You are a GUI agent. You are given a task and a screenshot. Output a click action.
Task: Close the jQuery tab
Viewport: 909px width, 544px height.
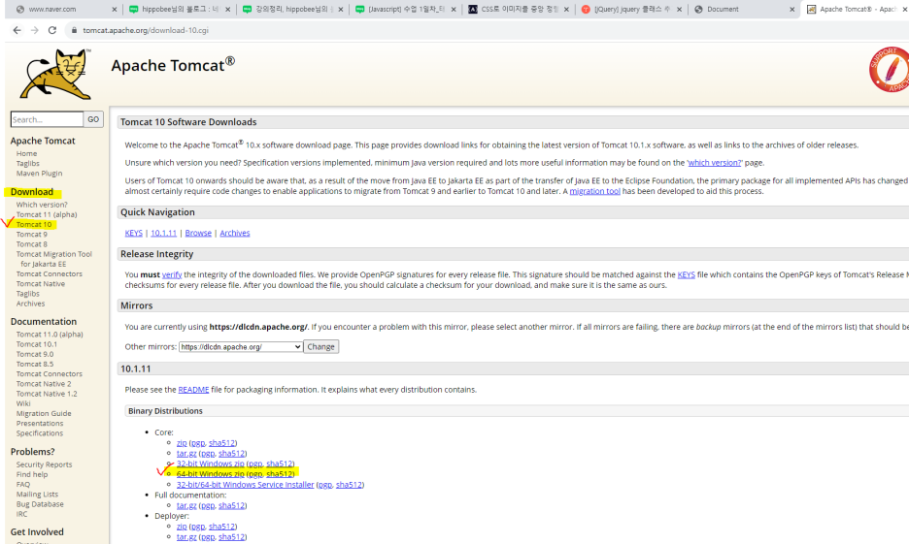pos(680,10)
